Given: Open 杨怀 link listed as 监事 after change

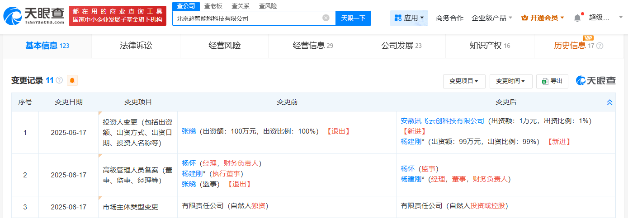Looking at the screenshot, I should (407, 168).
